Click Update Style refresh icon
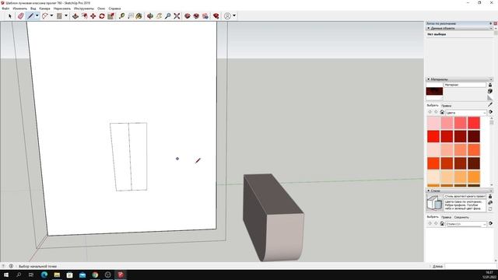Screen dimensions: 498x280 point(490,209)
